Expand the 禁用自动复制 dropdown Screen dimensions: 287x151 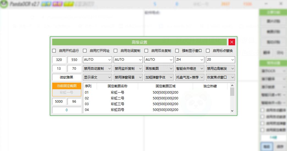tap(97, 68)
